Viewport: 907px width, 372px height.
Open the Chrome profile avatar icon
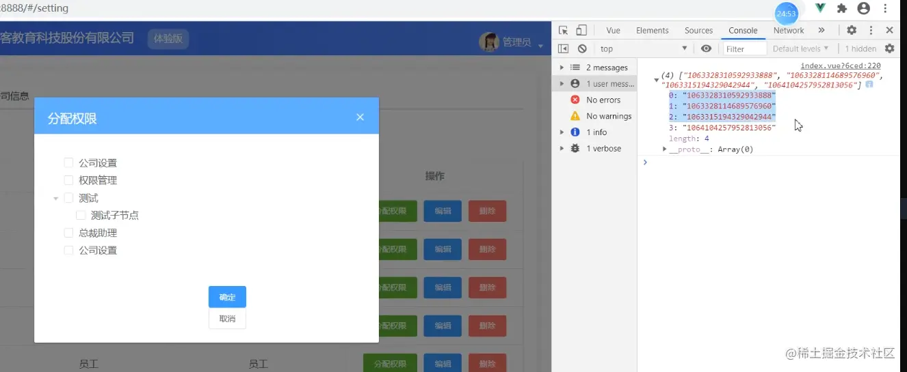point(864,8)
